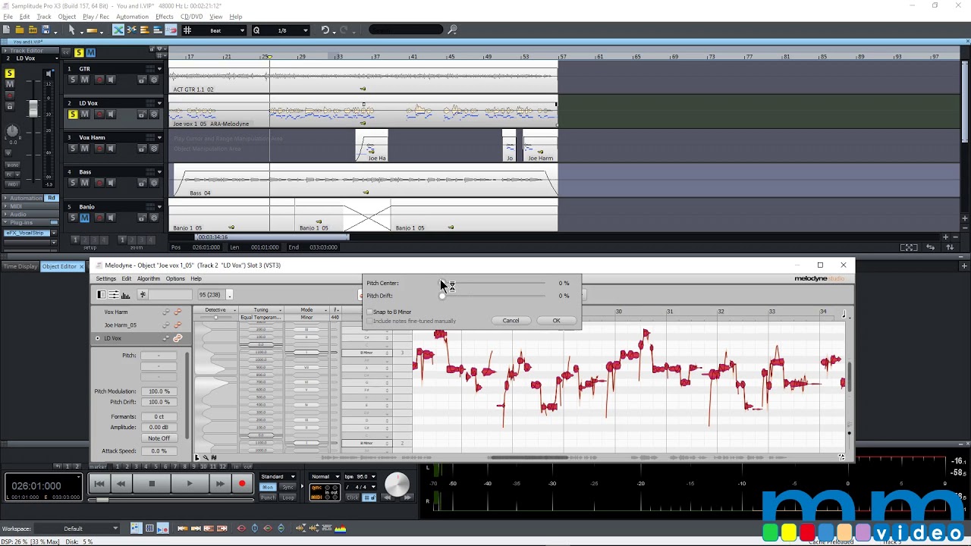Collapse the Plug-ins section
Screen dimensions: 971x546
pos(5,223)
